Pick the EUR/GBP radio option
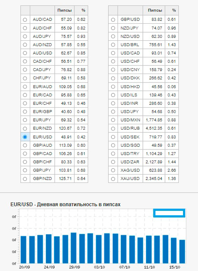The height and width of the screenshot is (271, 198). pyautogui.click(x=25, y=111)
